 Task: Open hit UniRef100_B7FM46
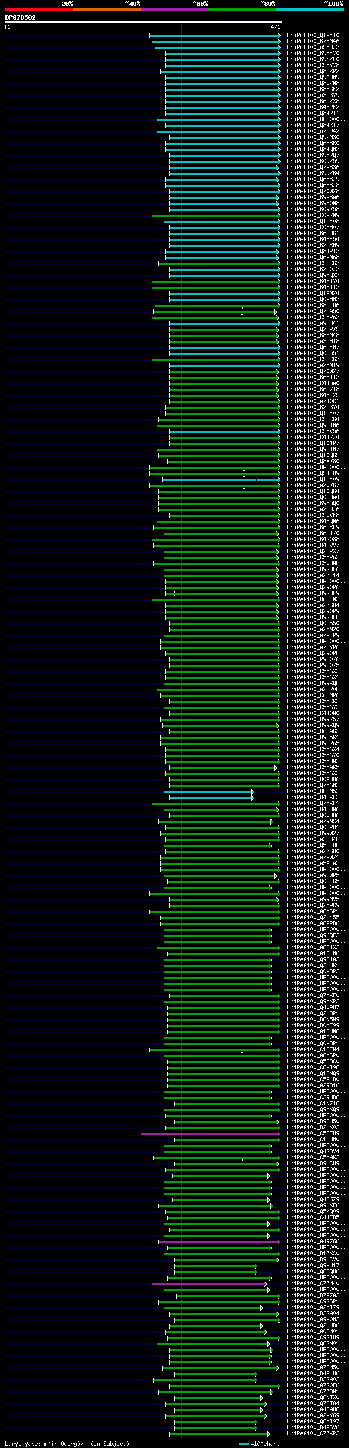pos(313,41)
